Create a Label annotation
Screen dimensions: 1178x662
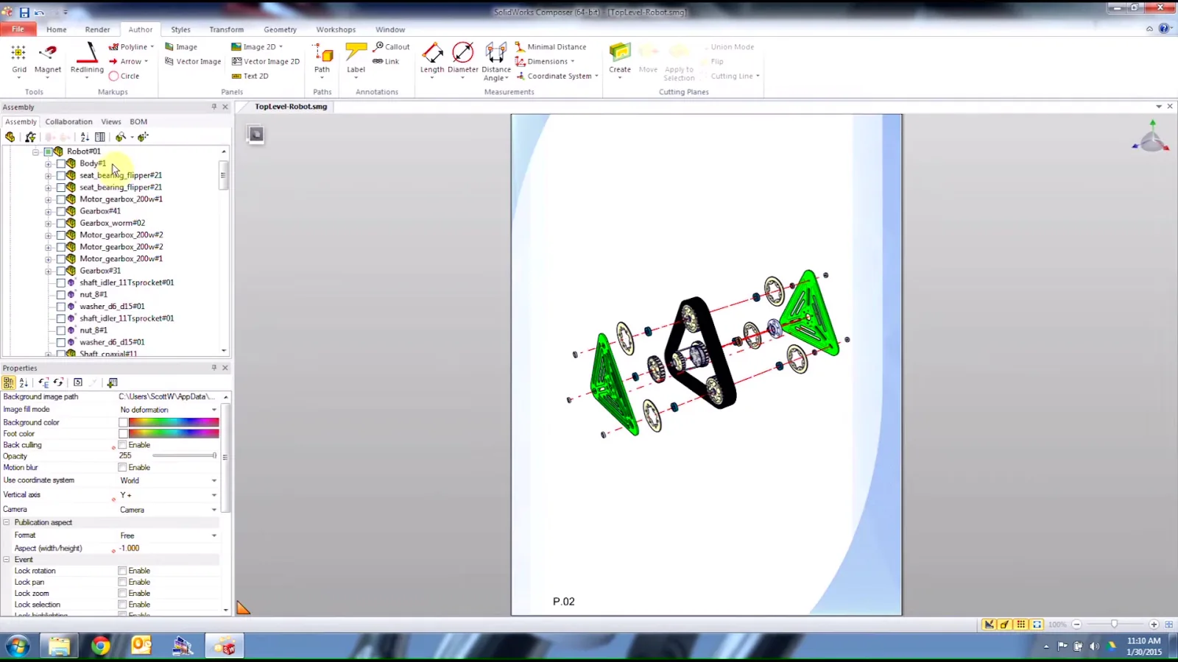coord(356,60)
